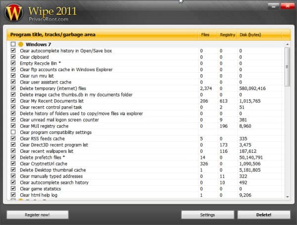The image size is (297, 225).
Task: Toggle the Empty Recycle Bin checkbox
Action: tap(13, 63)
